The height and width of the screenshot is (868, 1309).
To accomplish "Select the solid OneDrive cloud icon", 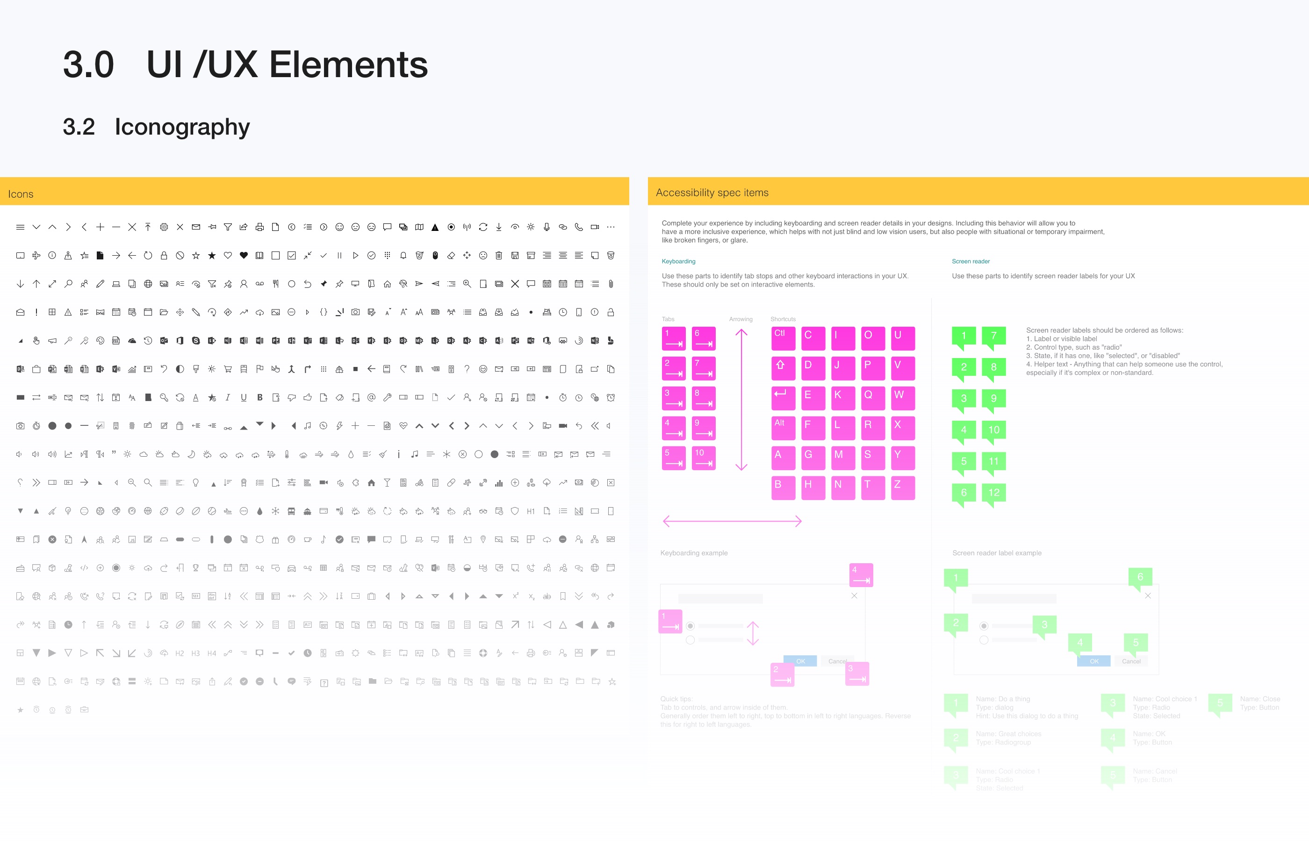I will tap(132, 340).
